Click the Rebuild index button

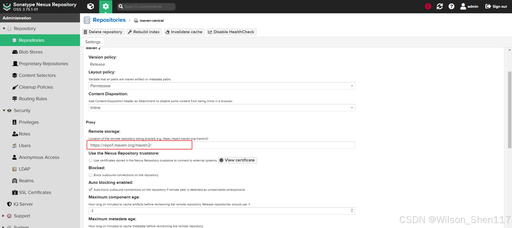(x=144, y=32)
